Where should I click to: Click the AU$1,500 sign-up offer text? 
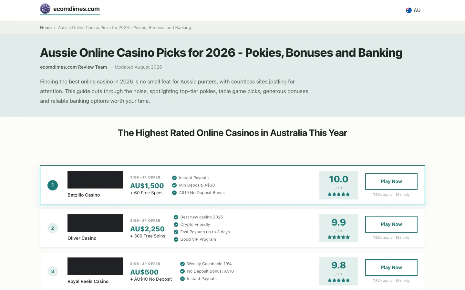147,186
